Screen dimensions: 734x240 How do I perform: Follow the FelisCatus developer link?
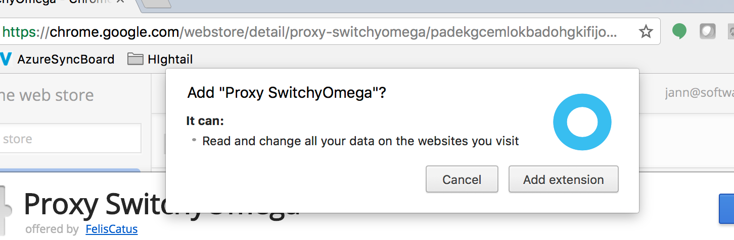coord(111,229)
